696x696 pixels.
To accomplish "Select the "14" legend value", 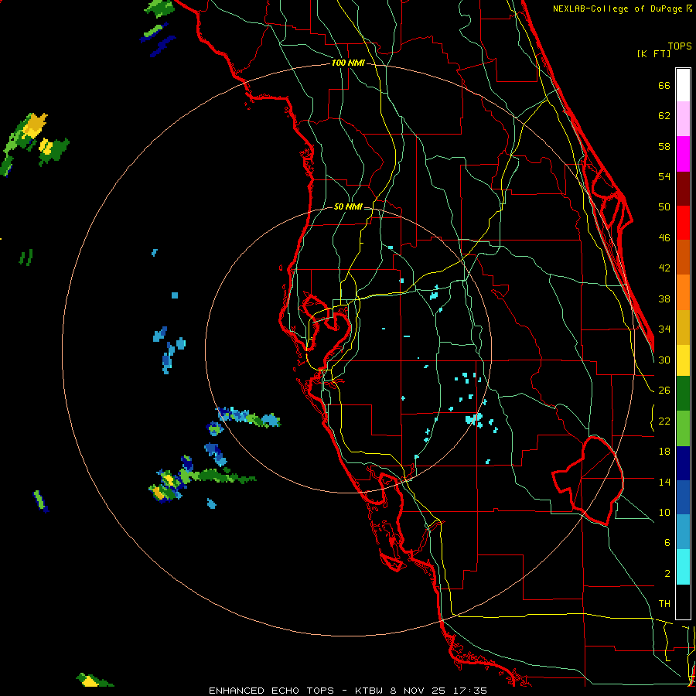I will [x=664, y=482].
